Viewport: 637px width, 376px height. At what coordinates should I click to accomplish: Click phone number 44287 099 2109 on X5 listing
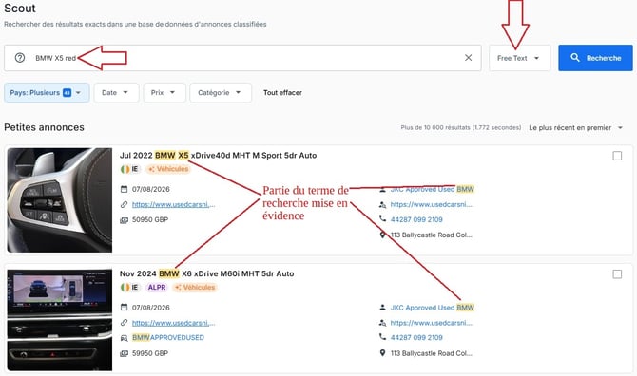(x=416, y=219)
